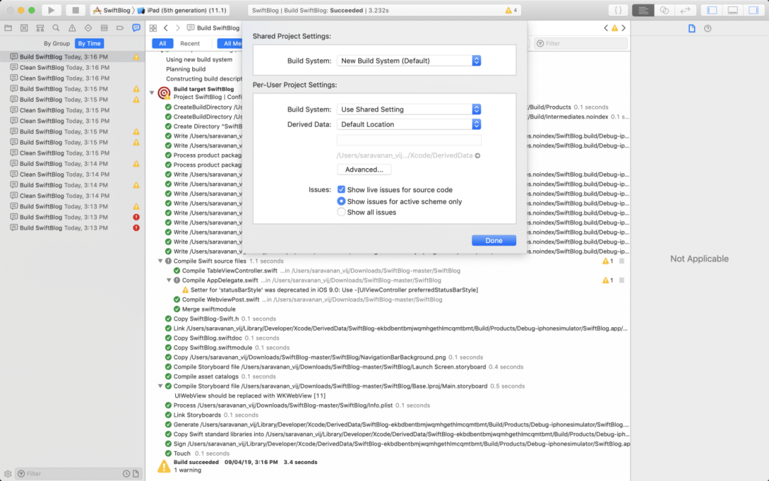Collapse Compile AppDelegate.swift row

pos(169,280)
